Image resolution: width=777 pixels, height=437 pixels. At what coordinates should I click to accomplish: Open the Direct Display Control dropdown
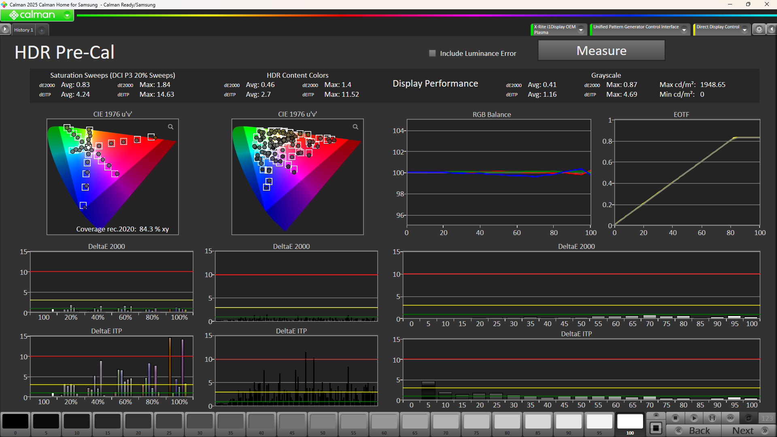pos(745,30)
